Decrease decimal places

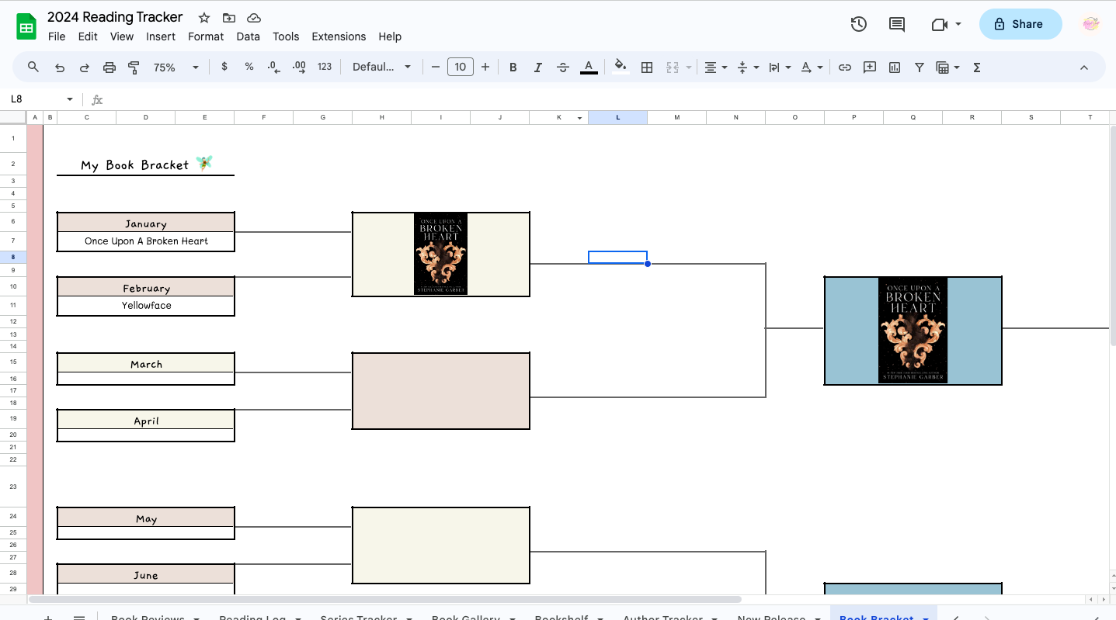pos(273,68)
